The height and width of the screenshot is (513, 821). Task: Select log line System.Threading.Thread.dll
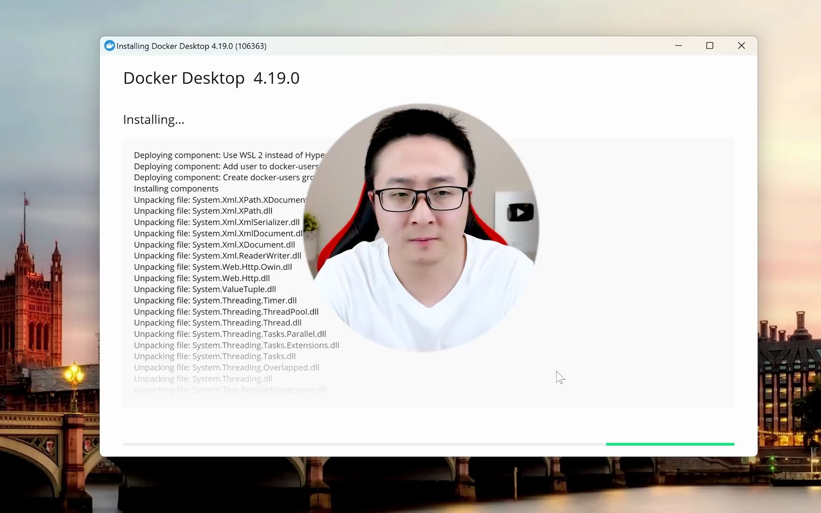(218, 323)
